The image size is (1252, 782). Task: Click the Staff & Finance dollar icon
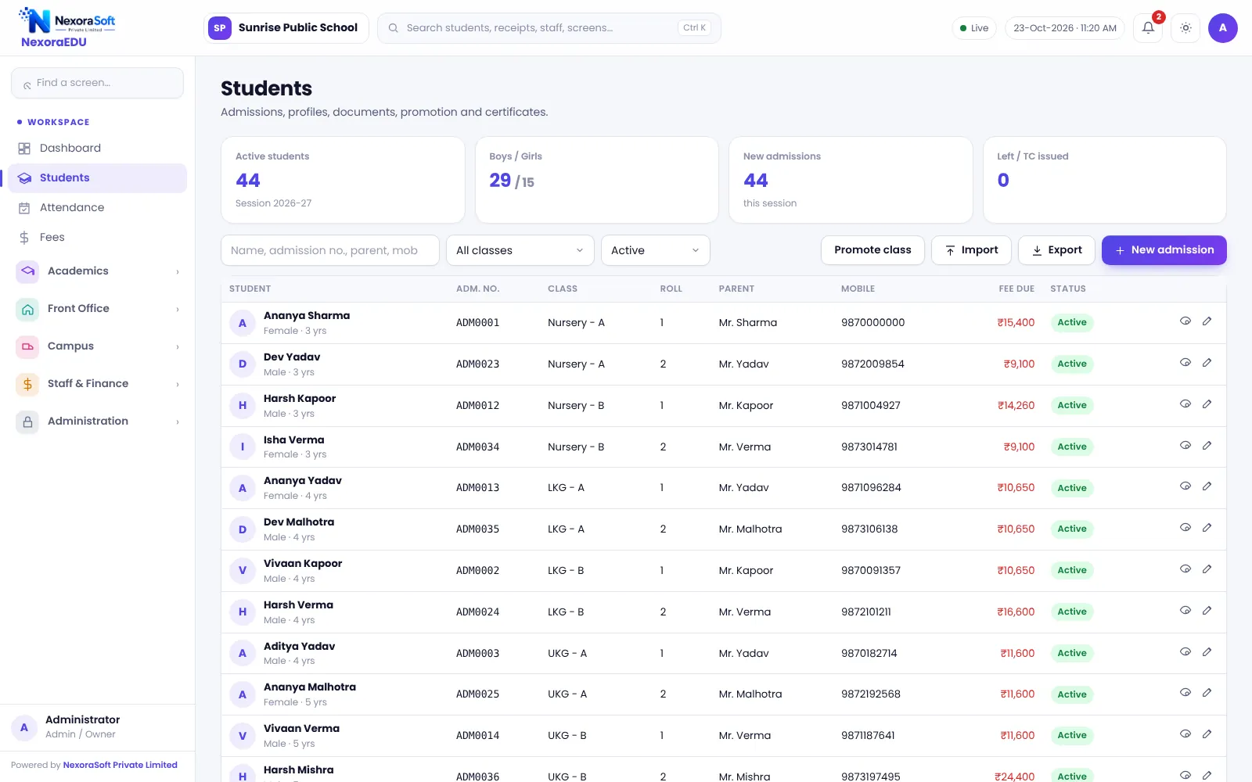pos(27,384)
